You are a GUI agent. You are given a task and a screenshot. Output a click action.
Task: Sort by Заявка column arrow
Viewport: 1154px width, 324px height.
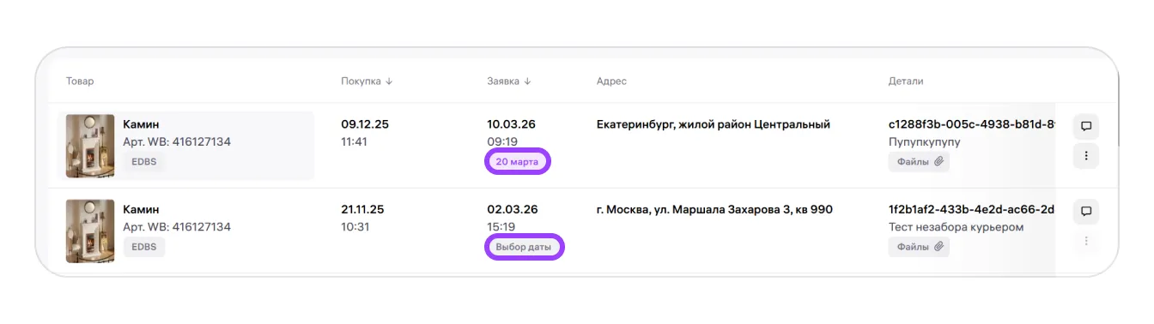coord(527,81)
